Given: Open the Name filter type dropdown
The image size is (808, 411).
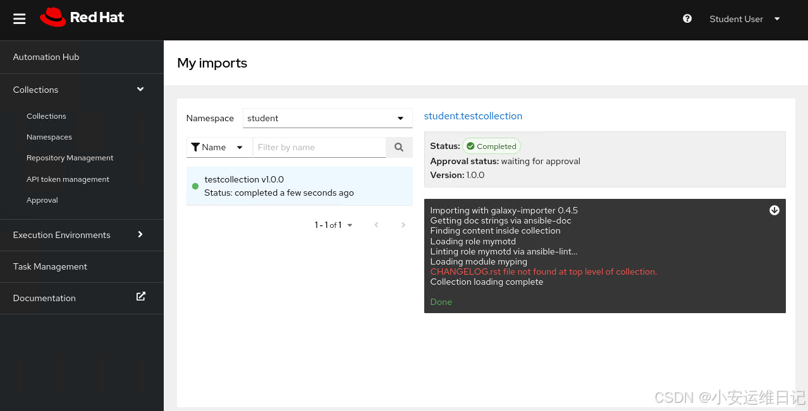Looking at the screenshot, I should coord(219,147).
